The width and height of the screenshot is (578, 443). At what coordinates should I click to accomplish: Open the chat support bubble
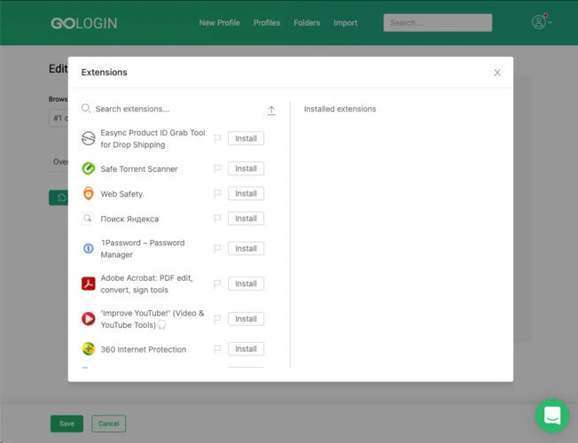click(552, 416)
